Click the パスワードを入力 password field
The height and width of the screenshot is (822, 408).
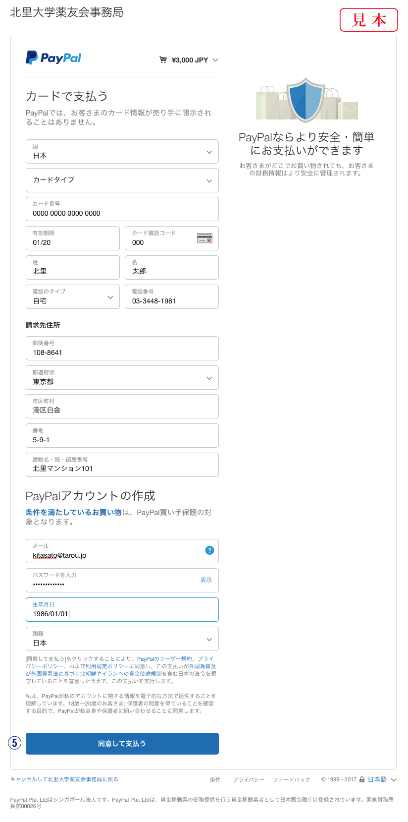[122, 580]
